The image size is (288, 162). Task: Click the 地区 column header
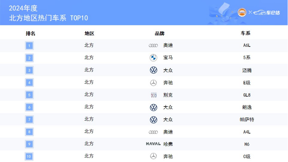(x=90, y=34)
